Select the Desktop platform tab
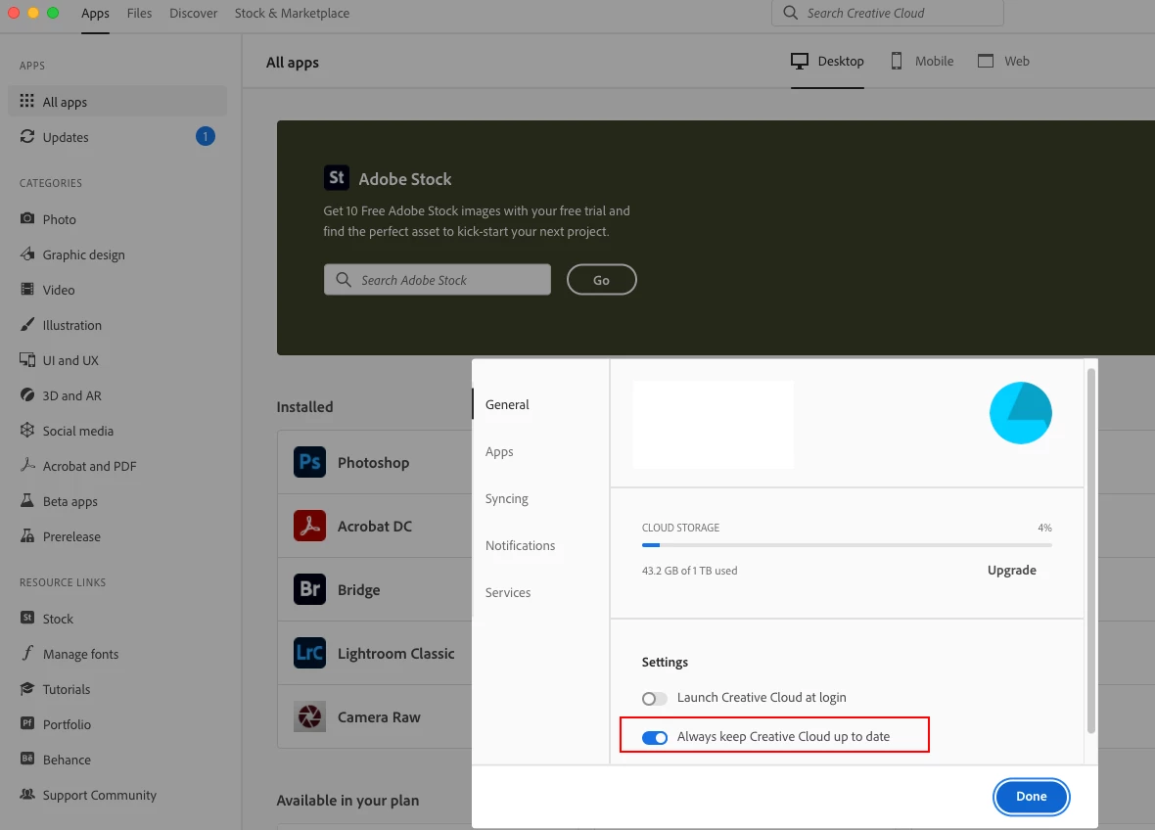This screenshot has width=1155, height=830. click(x=827, y=61)
